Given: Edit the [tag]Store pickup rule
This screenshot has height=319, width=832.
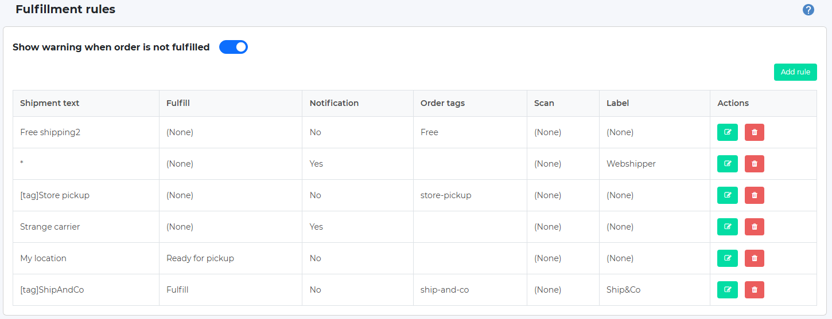Looking at the screenshot, I should tap(728, 195).
